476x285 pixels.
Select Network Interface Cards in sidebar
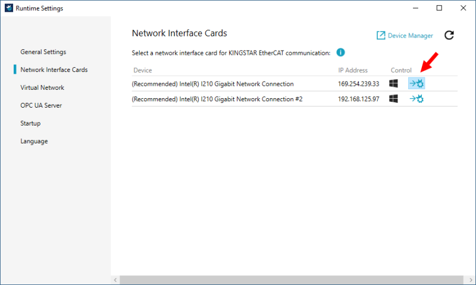click(x=54, y=70)
